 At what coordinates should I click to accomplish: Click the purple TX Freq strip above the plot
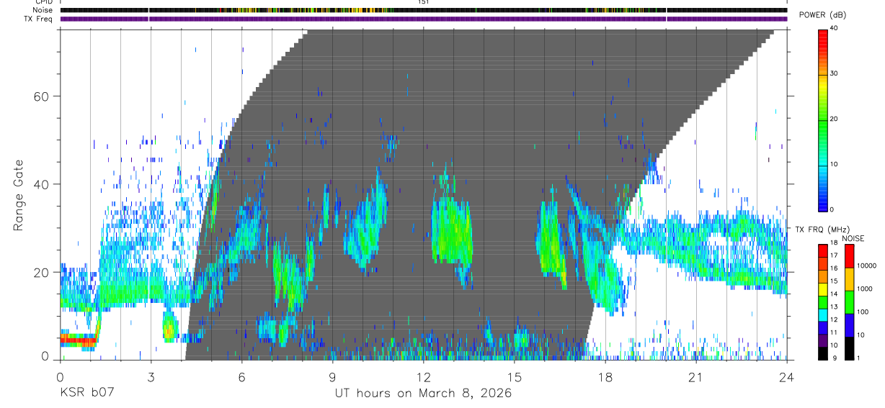pyautogui.click(x=423, y=19)
